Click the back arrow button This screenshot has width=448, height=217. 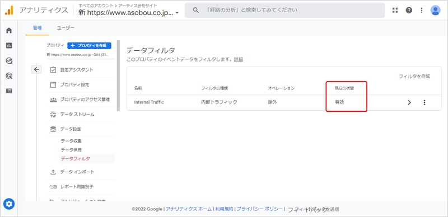coord(37,69)
